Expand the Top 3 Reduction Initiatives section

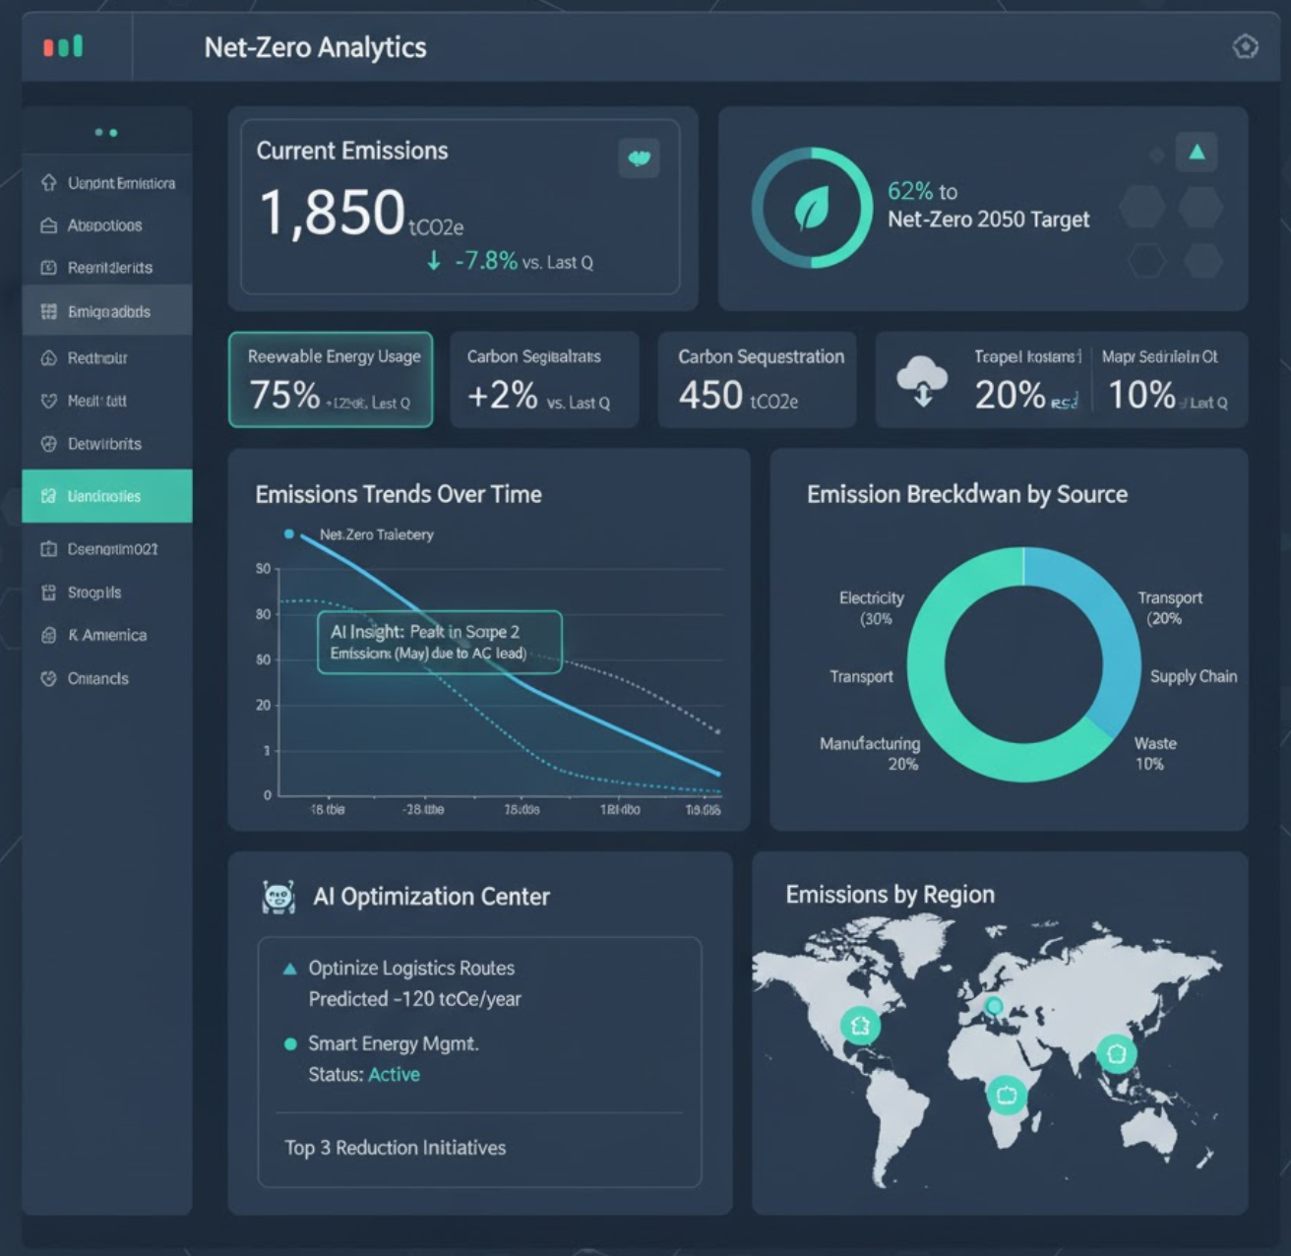[395, 1148]
